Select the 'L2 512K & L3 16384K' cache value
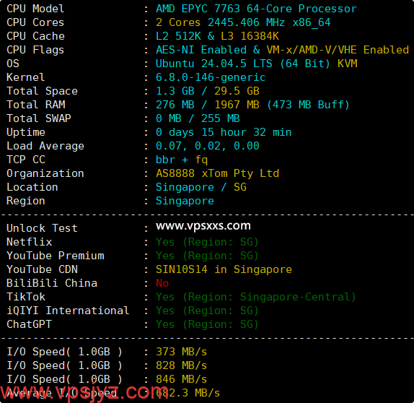This screenshot has height=403, width=414. (x=217, y=36)
